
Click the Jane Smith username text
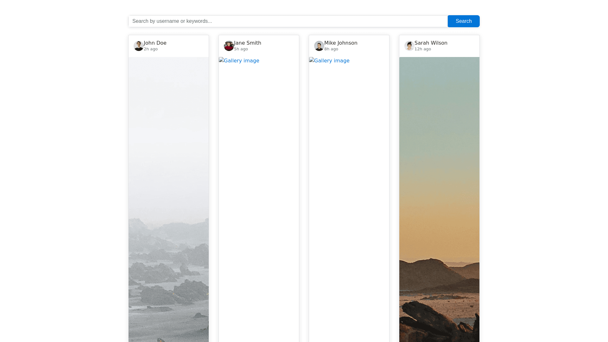(x=247, y=43)
